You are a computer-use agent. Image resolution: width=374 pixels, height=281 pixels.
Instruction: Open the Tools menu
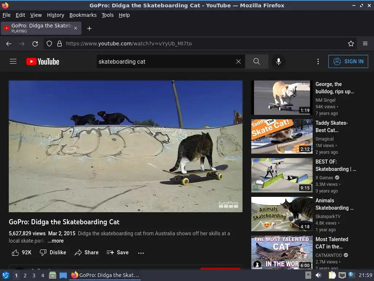(108, 15)
